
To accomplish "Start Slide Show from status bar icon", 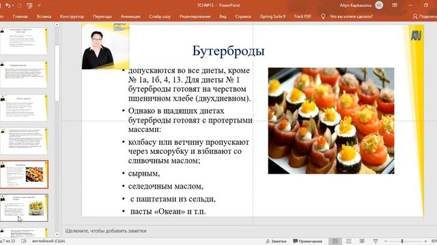I will click(x=376, y=241).
